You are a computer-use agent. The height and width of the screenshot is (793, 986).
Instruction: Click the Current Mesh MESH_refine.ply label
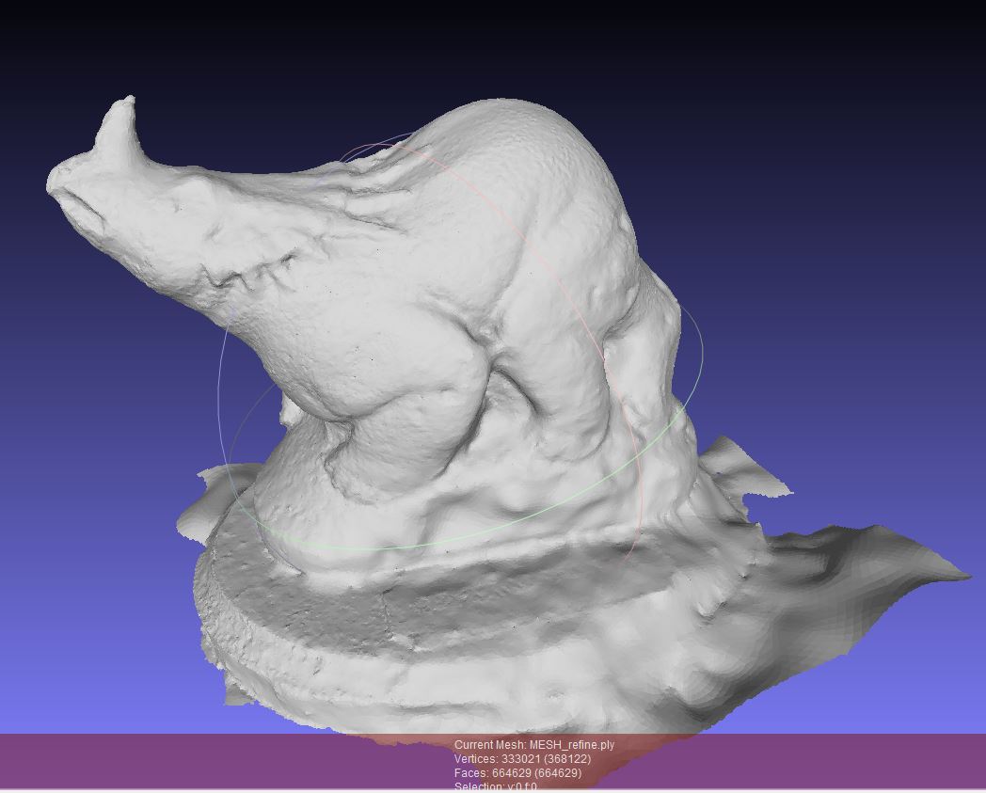pyautogui.click(x=533, y=745)
